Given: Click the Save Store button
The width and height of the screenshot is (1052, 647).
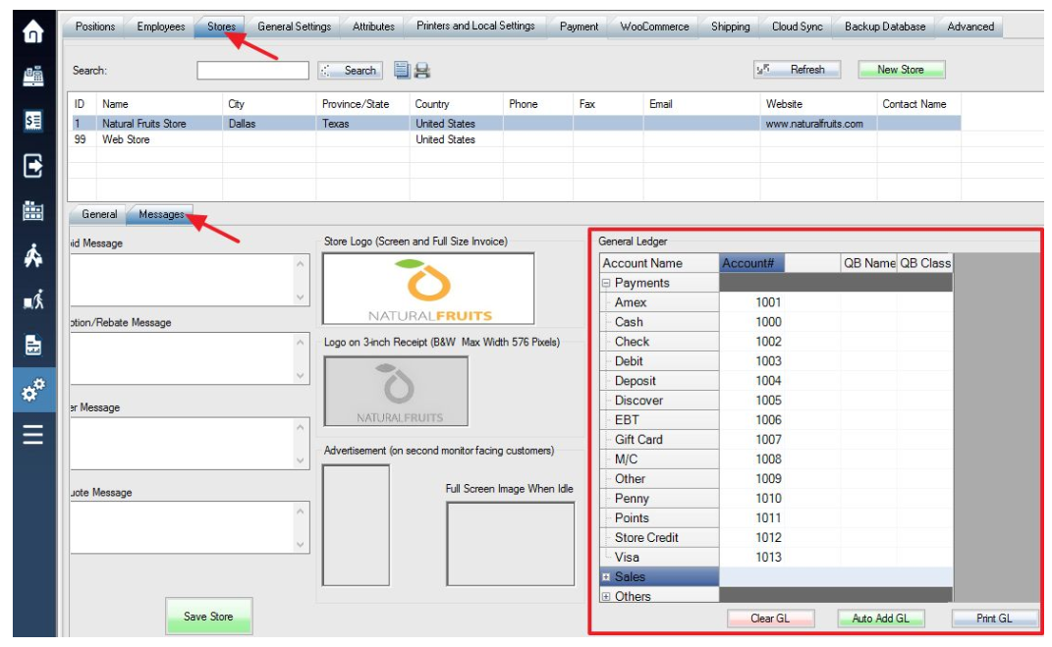Looking at the screenshot, I should [x=208, y=617].
